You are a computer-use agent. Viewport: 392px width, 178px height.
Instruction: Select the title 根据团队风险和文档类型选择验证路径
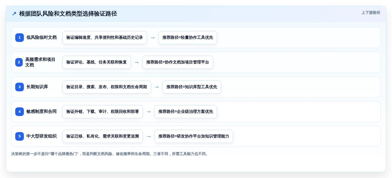tap(68, 14)
